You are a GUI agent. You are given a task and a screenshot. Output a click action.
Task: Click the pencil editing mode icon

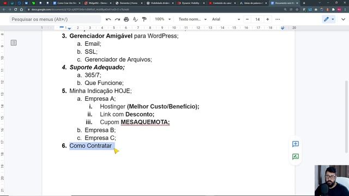click(326, 20)
